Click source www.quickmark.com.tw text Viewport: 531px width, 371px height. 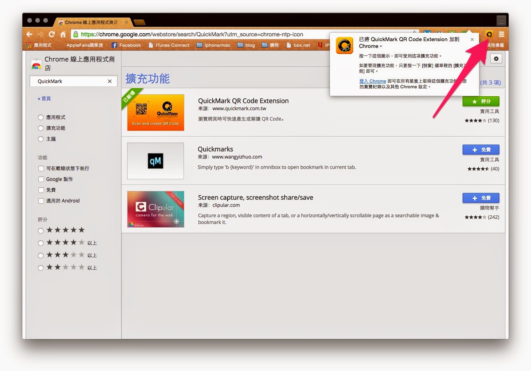click(239, 109)
